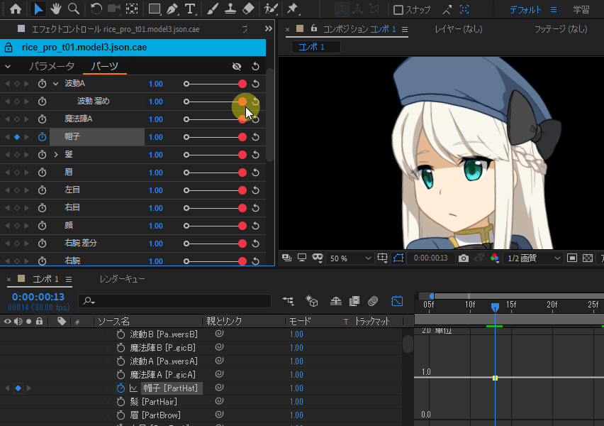Select the Hand tool in the toolbar
This screenshot has height=426, width=604.
pyautogui.click(x=56, y=9)
